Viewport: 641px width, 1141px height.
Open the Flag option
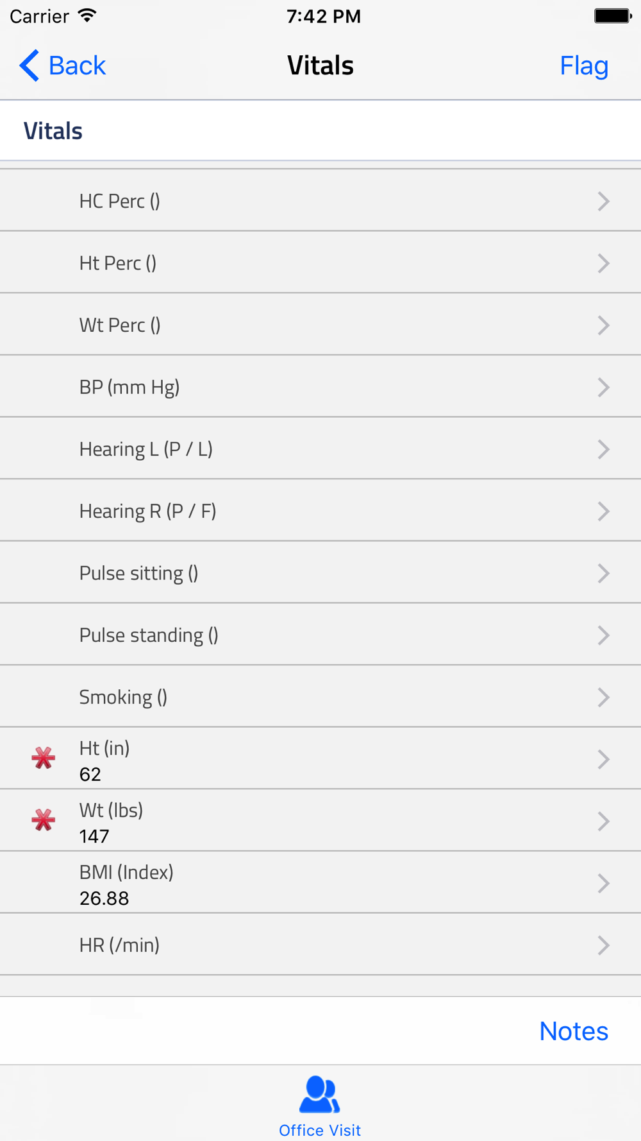pos(583,65)
